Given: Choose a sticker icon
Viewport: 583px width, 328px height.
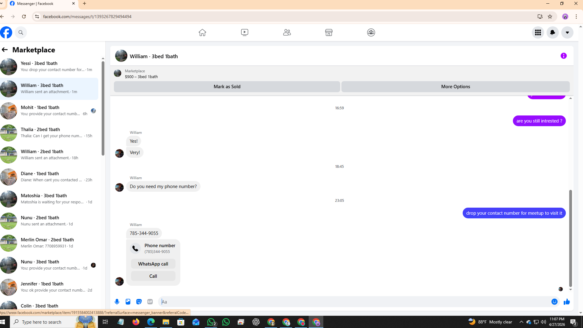Looking at the screenshot, I should coord(139,302).
